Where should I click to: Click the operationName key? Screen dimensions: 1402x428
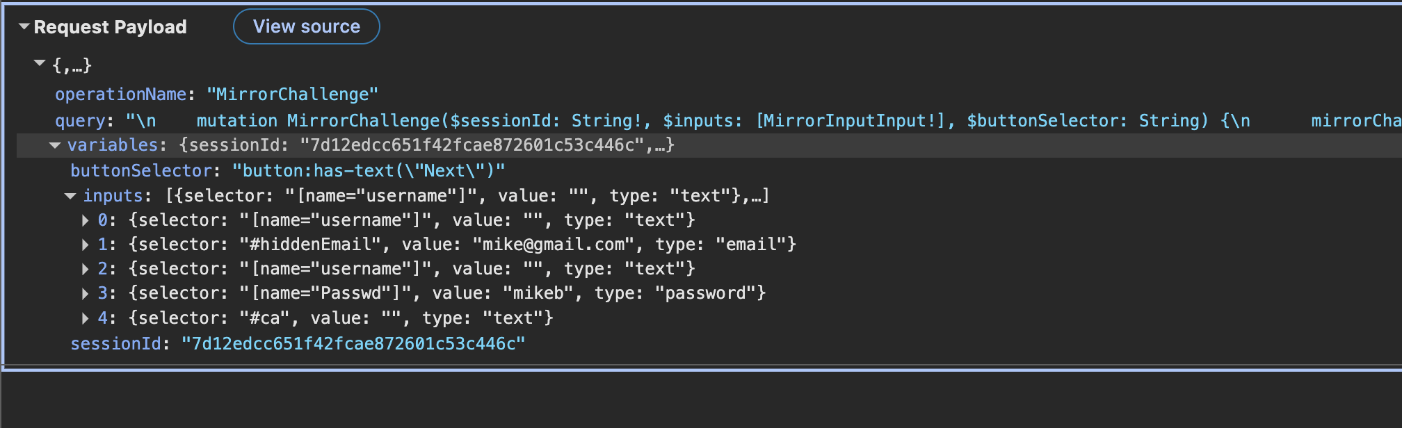(x=120, y=94)
